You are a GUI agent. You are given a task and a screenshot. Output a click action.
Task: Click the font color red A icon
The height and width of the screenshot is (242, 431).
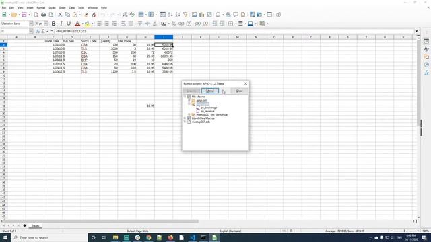pyautogui.click(x=77, y=24)
